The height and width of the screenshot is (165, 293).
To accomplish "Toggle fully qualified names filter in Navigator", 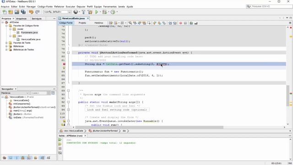I will pyautogui.click(x=36, y=158).
